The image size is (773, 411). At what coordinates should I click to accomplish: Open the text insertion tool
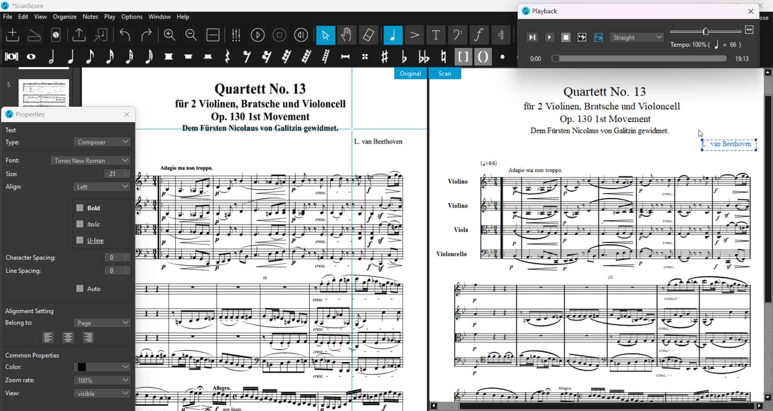coord(436,35)
